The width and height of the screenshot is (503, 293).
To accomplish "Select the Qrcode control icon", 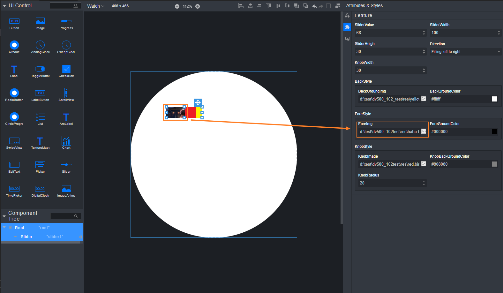I will click(14, 45).
